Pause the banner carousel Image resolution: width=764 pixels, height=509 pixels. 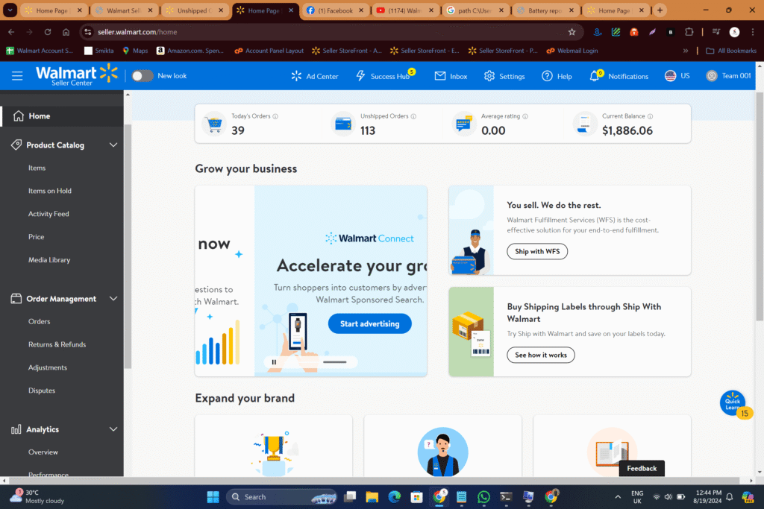274,362
